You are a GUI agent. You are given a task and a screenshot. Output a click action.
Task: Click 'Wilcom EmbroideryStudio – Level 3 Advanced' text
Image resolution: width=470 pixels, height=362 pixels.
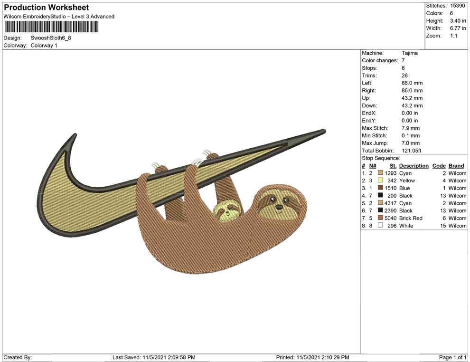point(59,17)
